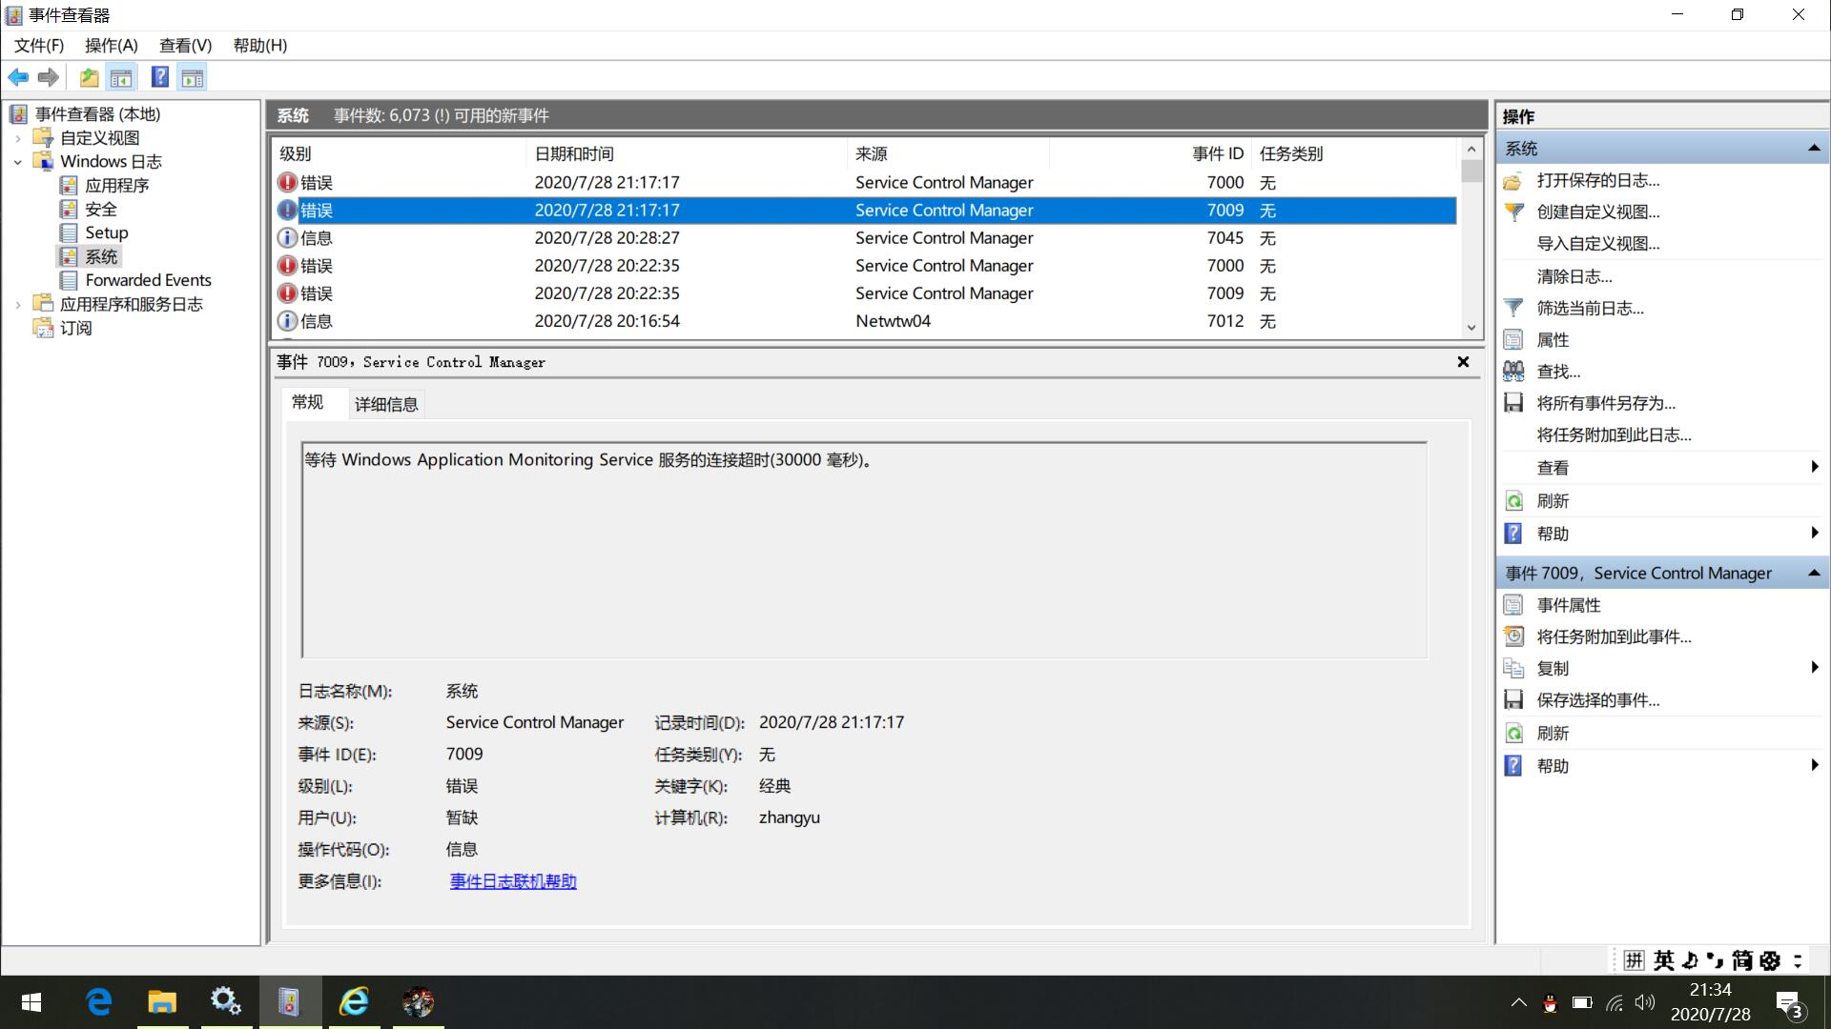Click 清除日志... action
The image size is (1831, 1029).
point(1574,276)
